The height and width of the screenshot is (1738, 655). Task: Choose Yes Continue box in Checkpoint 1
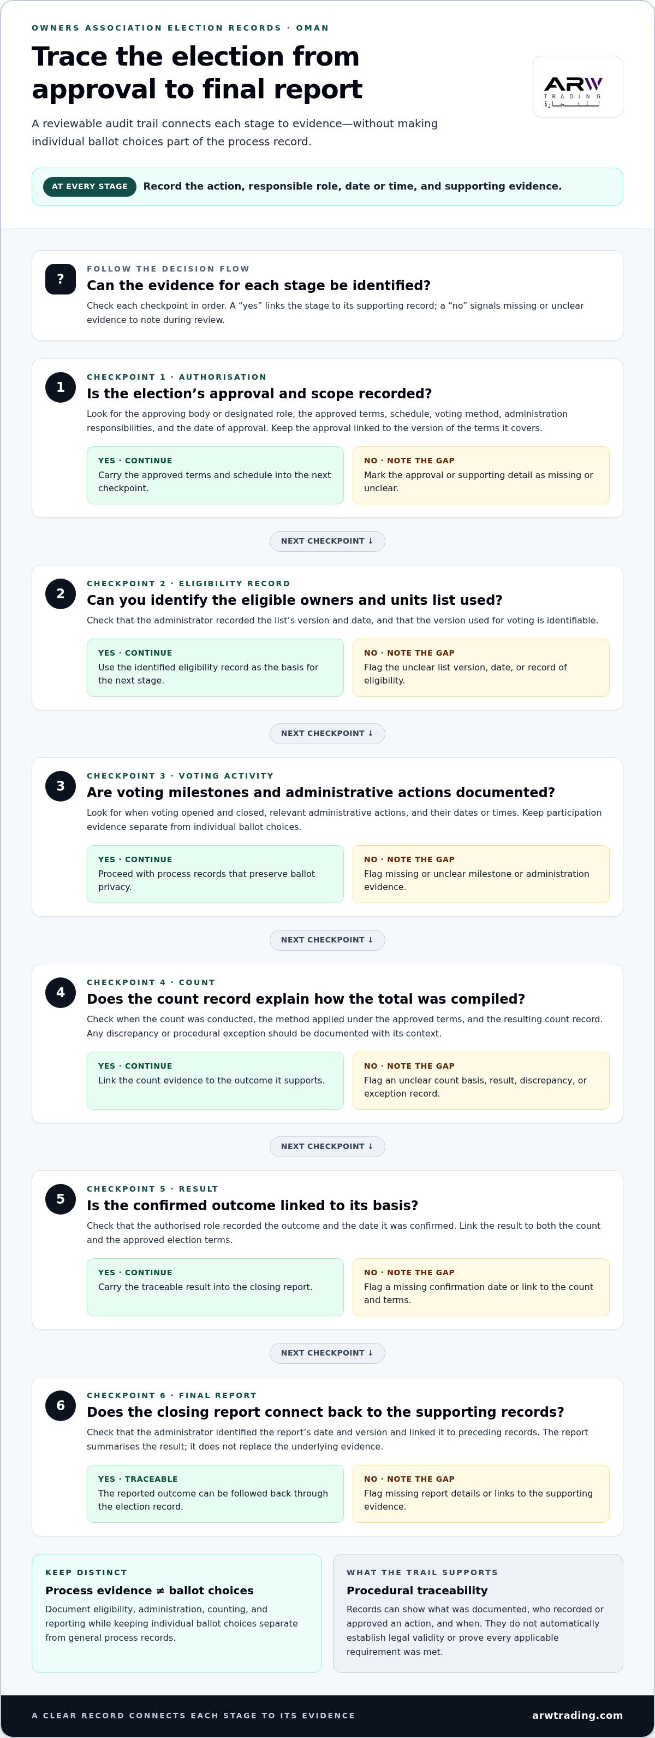pyautogui.click(x=215, y=475)
